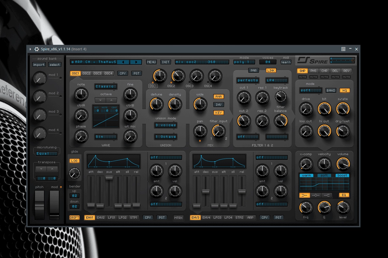Switch to the OSC2 tab

(87, 74)
